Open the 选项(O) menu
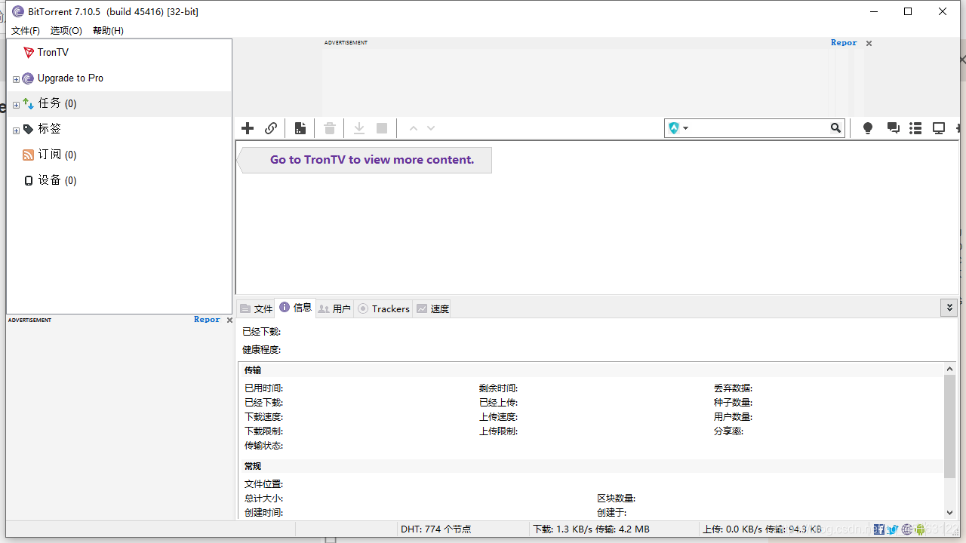Viewport: 966px width, 543px height. pos(66,31)
